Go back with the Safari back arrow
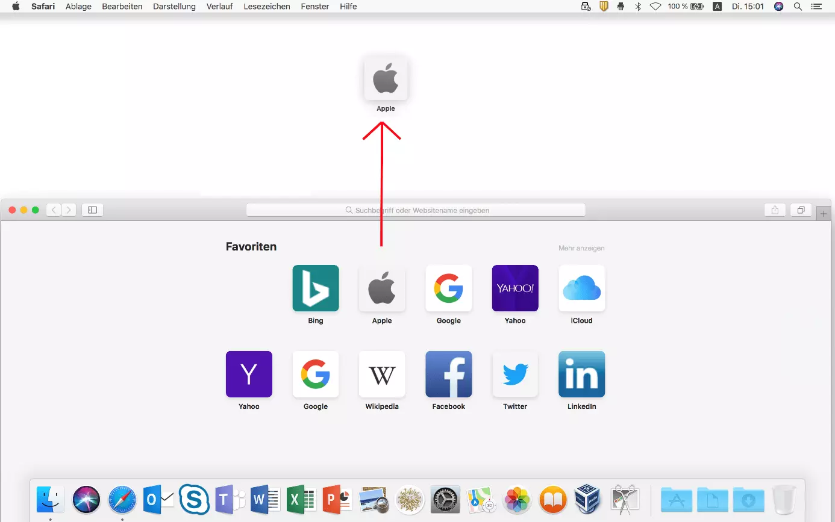Image resolution: width=835 pixels, height=522 pixels. (54, 210)
